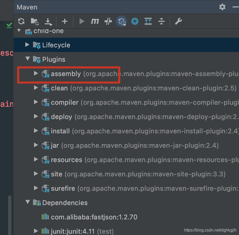Click the editor vertical scrollbar thumb
The height and width of the screenshot is (235, 239).
coord(10,215)
